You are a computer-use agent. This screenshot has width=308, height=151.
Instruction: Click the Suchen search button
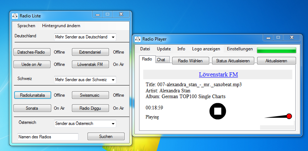[x=106, y=137]
